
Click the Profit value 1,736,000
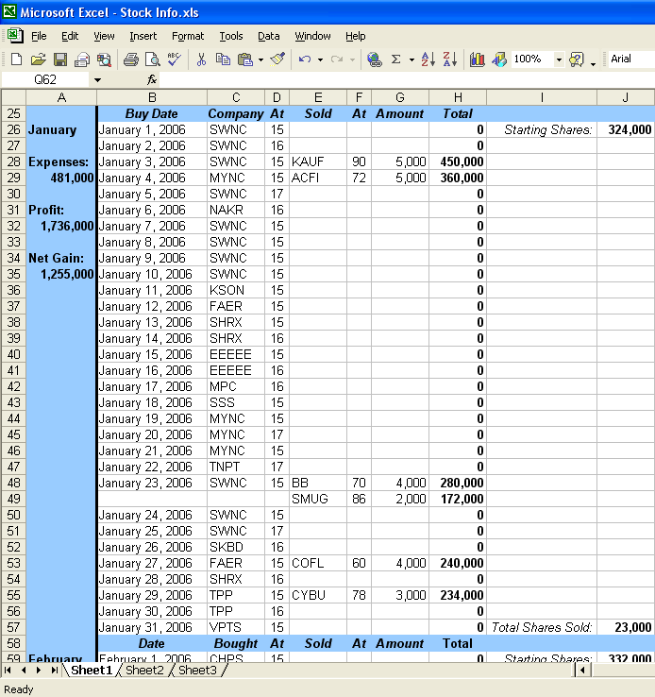pos(61,227)
